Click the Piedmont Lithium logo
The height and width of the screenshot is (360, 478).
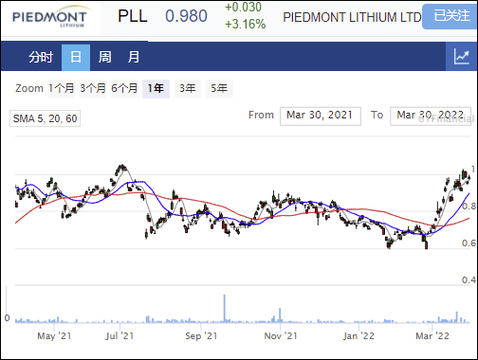(50, 18)
